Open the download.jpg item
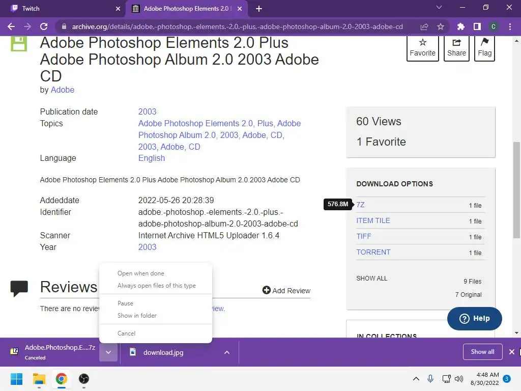 click(163, 352)
